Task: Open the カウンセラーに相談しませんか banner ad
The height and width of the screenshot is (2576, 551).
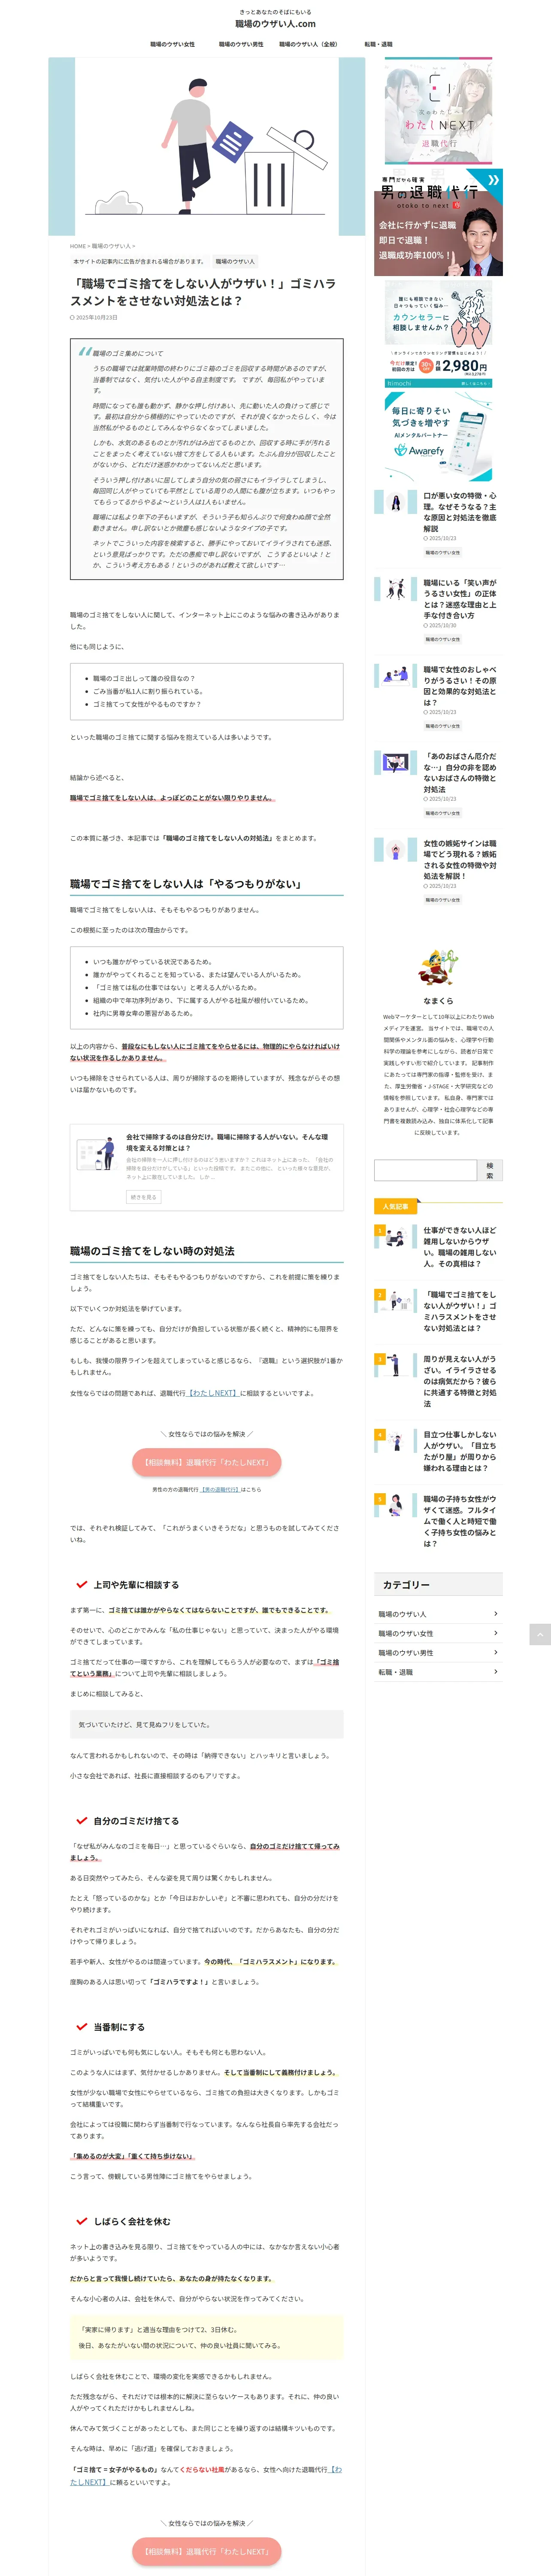Action: [438, 333]
